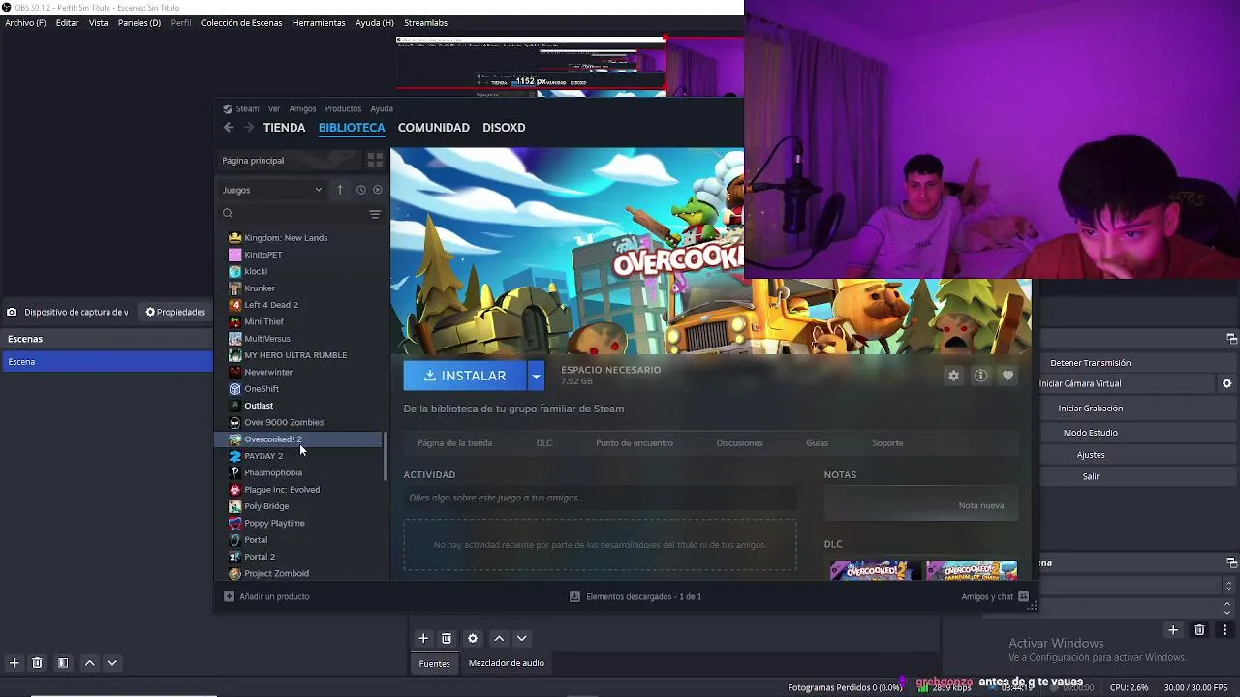
Task: Delete selected scene with trash icon
Action: [37, 663]
